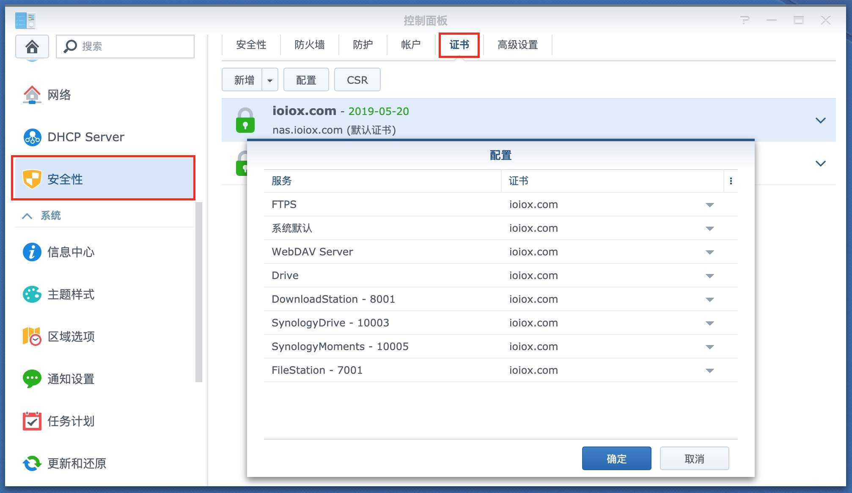
Task: Click the home icon button
Action: pos(32,47)
